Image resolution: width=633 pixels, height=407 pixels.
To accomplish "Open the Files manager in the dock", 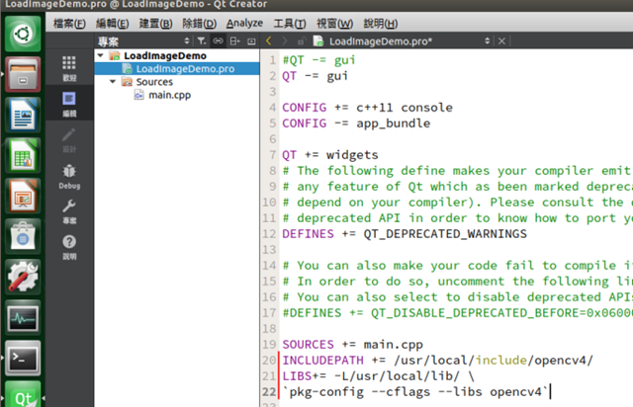I will click(23, 75).
